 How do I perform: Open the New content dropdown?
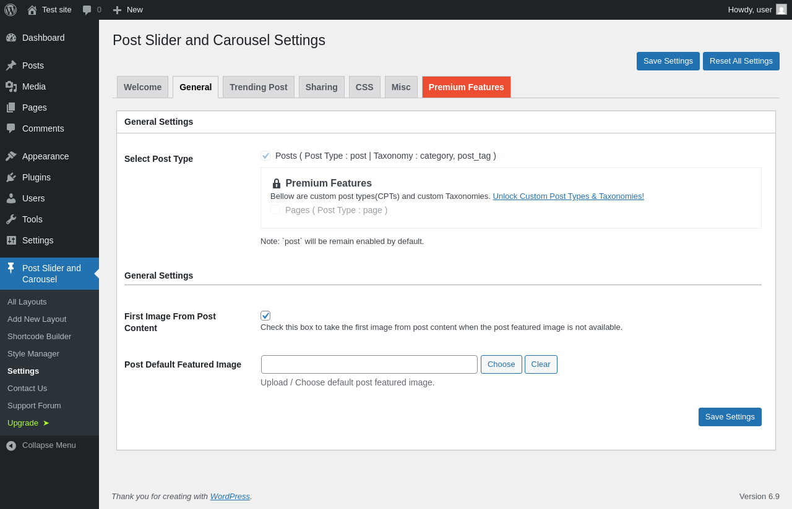(128, 10)
